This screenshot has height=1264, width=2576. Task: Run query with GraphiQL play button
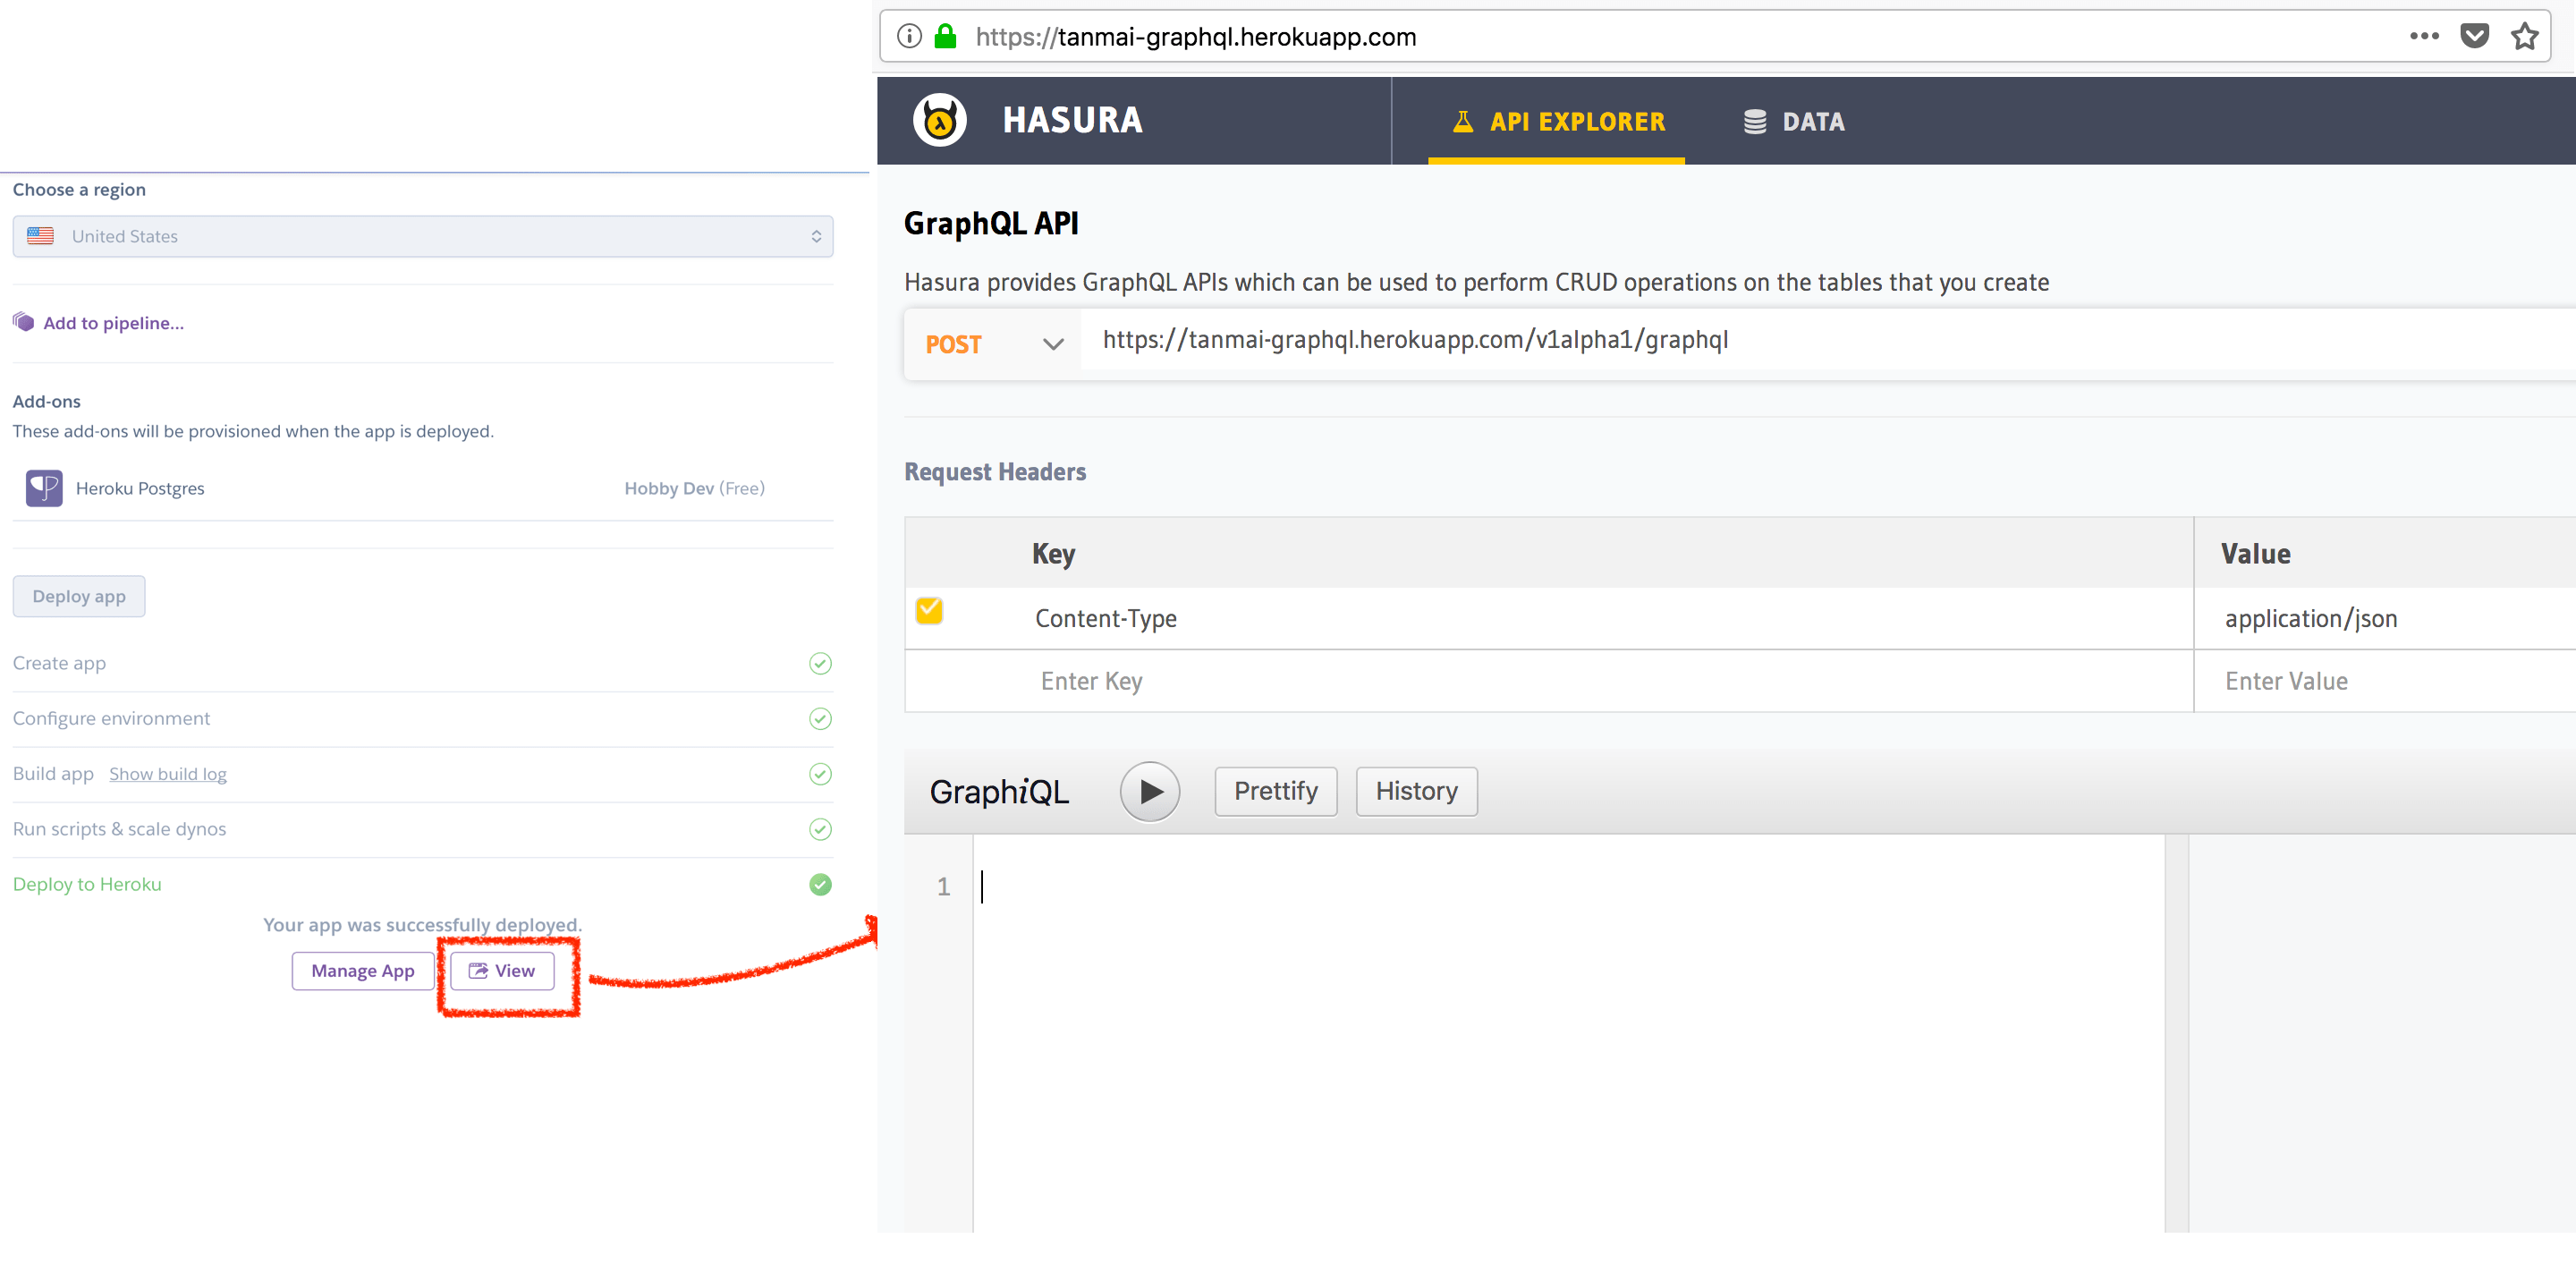pos(1149,791)
